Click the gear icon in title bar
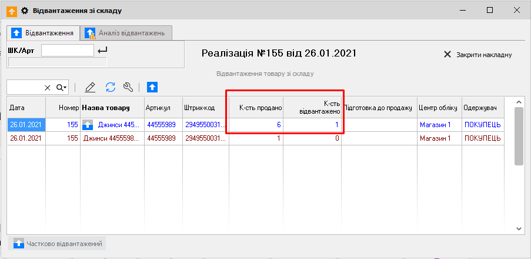Image resolution: width=531 pixels, height=259 pixels. 24,11
